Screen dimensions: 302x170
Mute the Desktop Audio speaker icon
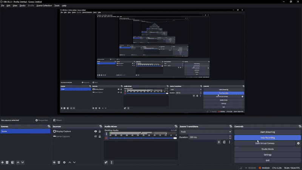[106, 138]
